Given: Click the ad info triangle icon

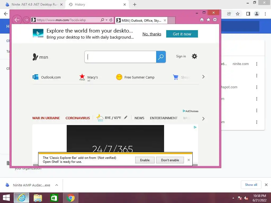Looking at the screenshot, I should (x=195, y=127).
